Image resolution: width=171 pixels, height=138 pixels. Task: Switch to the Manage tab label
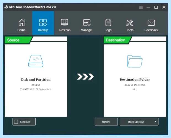click(86, 30)
